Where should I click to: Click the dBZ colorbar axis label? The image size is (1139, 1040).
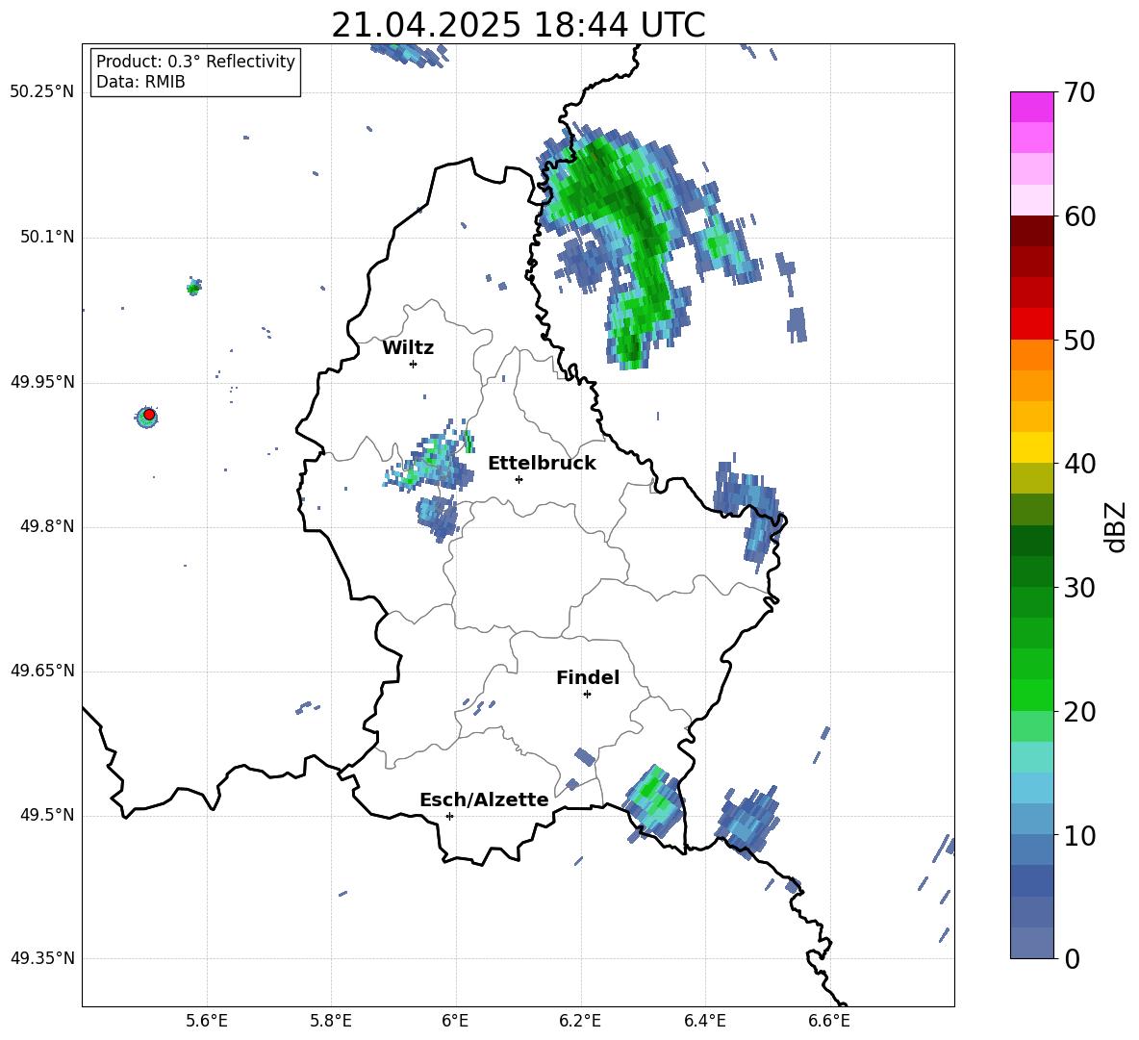click(1115, 526)
